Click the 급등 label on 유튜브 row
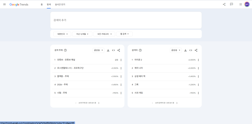Screen dimensions: 252x124 (116, 60)
